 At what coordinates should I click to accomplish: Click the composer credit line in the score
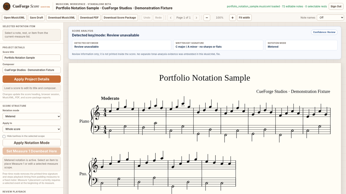coord(293,91)
